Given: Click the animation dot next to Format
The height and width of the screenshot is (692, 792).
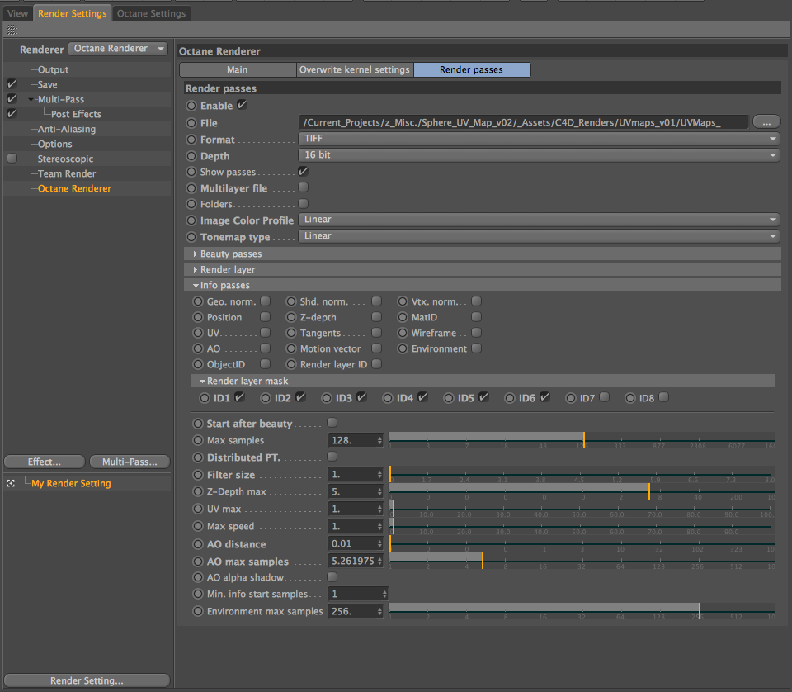Looking at the screenshot, I should tap(191, 139).
